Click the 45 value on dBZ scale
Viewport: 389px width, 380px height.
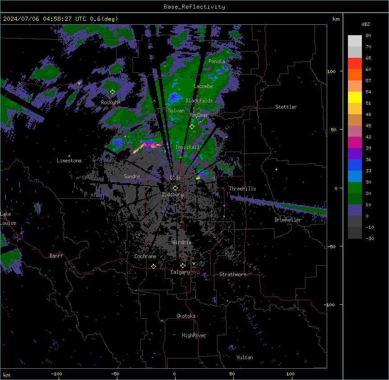pos(368,126)
